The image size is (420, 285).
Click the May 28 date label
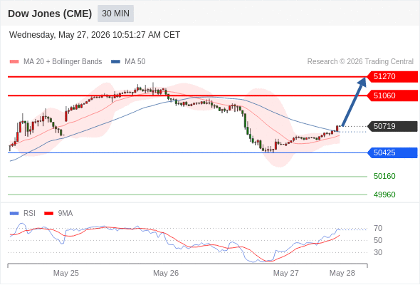pos(342,273)
